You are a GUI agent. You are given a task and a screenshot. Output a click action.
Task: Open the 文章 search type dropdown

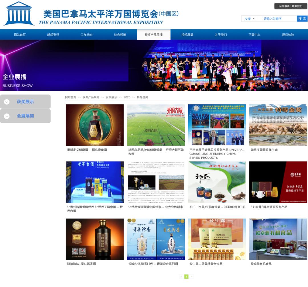(x=250, y=19)
